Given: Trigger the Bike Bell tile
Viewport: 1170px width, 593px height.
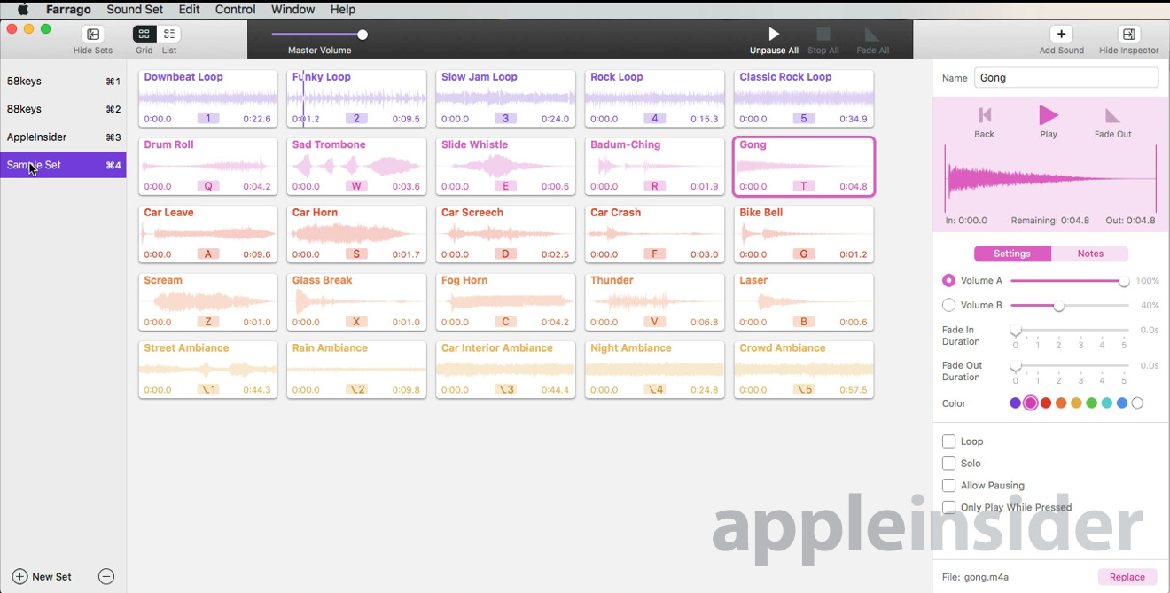Looking at the screenshot, I should tap(804, 234).
